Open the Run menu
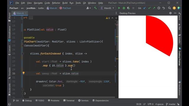Viewport: 189px width, 106px height. click(71, 3)
